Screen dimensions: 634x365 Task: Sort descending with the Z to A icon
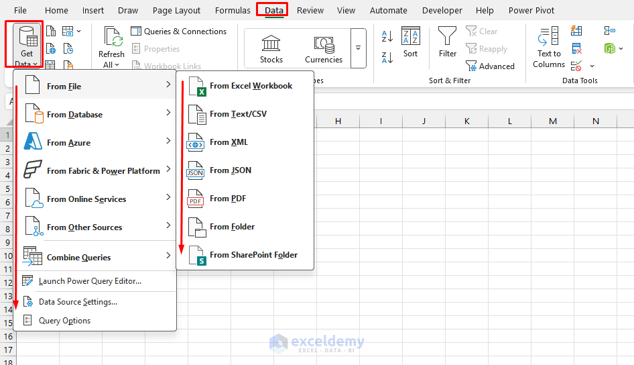click(x=387, y=58)
